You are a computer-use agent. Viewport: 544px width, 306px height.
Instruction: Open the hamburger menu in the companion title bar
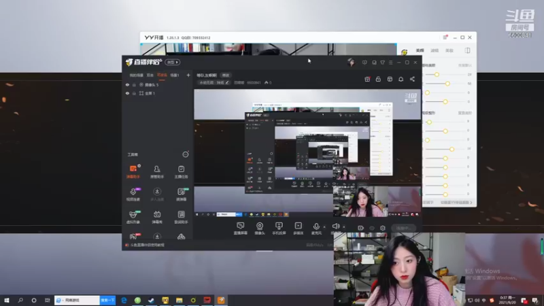(x=390, y=63)
